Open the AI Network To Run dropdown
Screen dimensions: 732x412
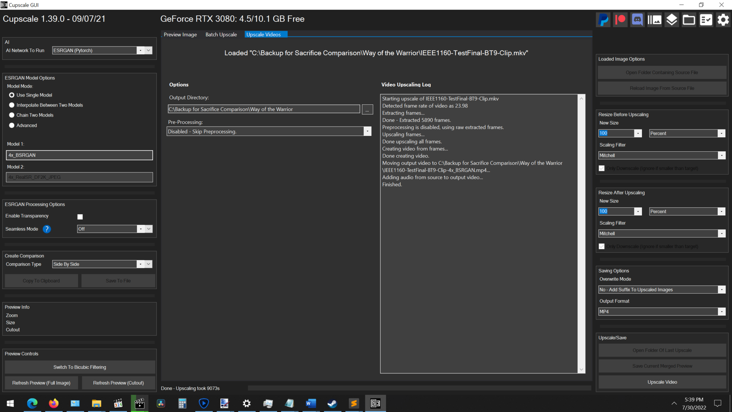102,50
